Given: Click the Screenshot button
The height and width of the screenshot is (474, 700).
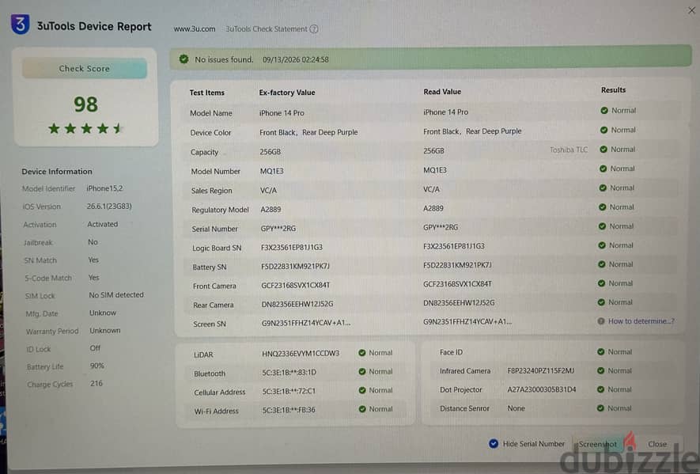Looking at the screenshot, I should [x=597, y=444].
